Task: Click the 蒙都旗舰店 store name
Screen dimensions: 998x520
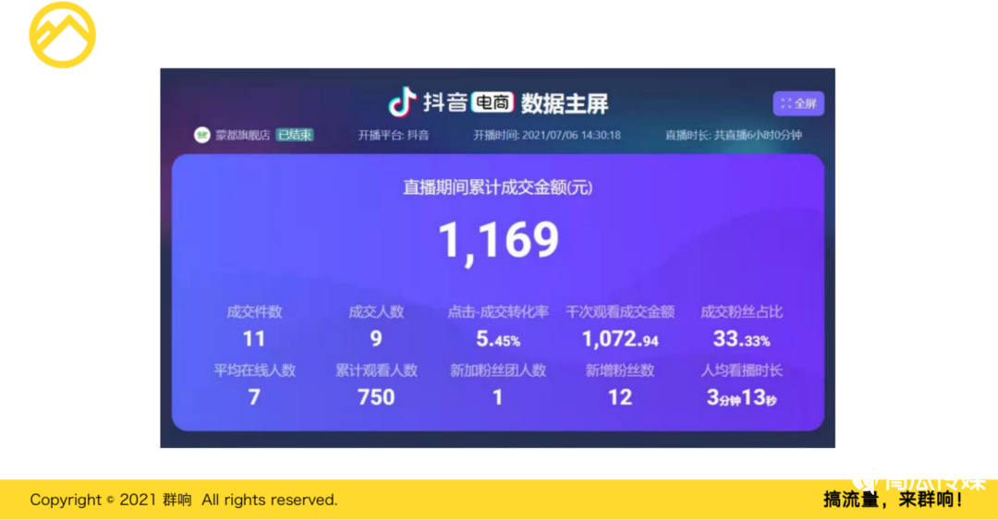Action: pyautogui.click(x=242, y=135)
